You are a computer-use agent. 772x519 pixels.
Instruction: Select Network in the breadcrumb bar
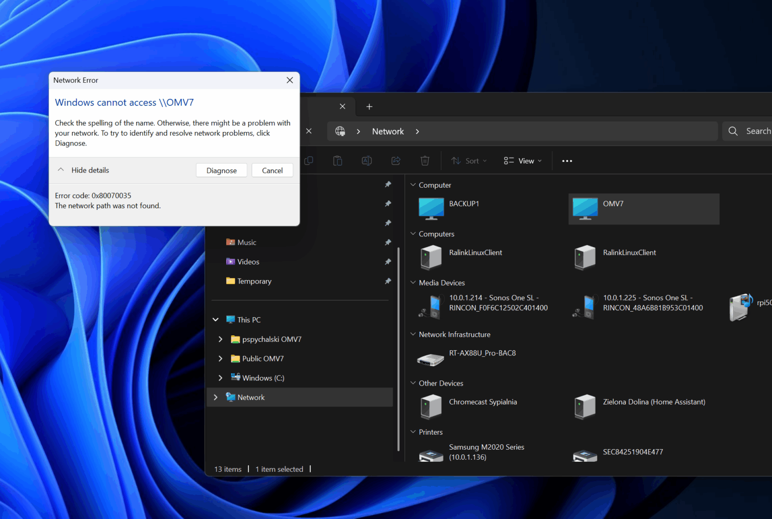point(388,131)
